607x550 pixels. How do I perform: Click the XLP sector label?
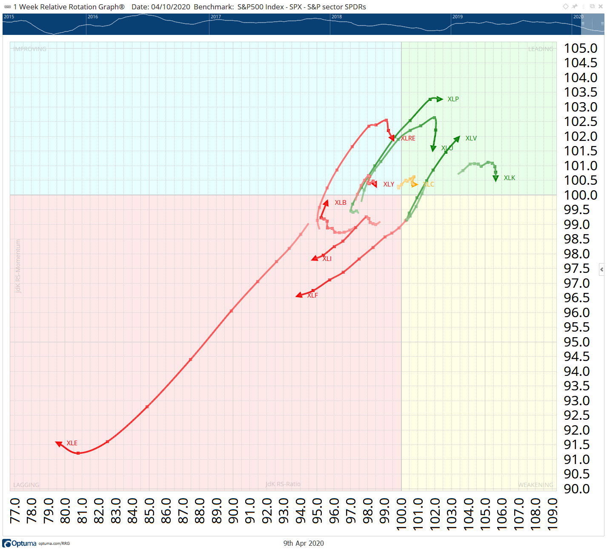453,99
